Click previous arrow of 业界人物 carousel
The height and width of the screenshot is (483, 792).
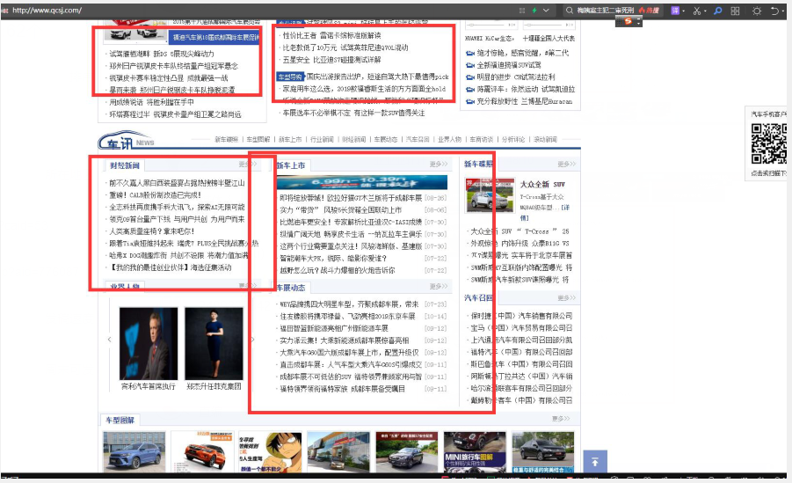pyautogui.click(x=110, y=340)
